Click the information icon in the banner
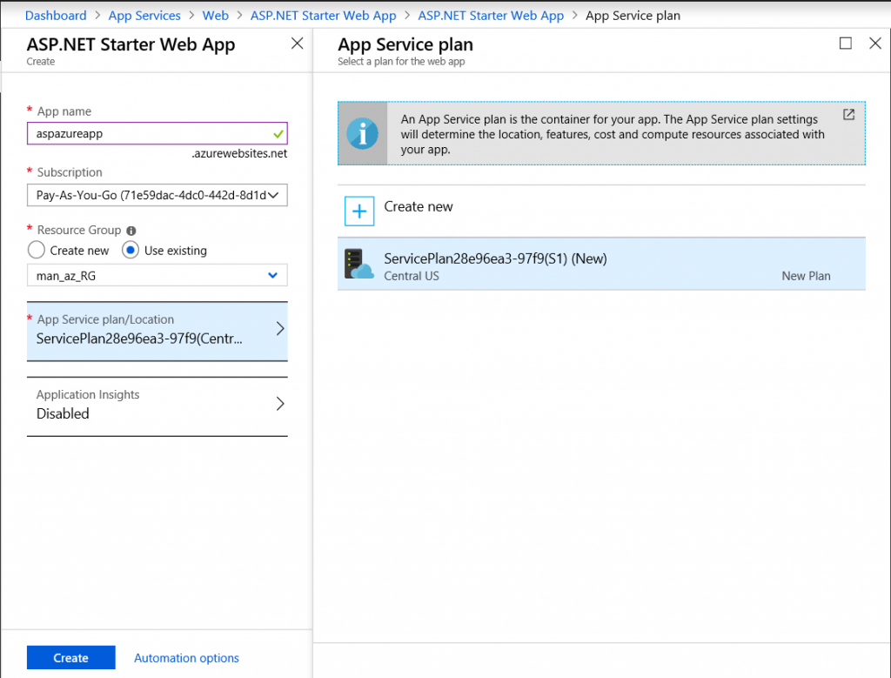 (x=365, y=133)
